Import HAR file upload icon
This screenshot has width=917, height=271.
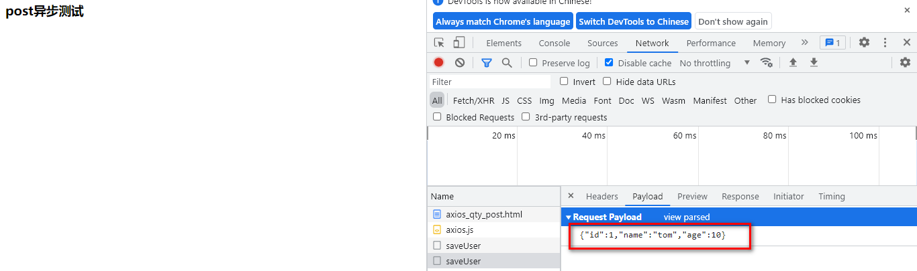click(793, 62)
